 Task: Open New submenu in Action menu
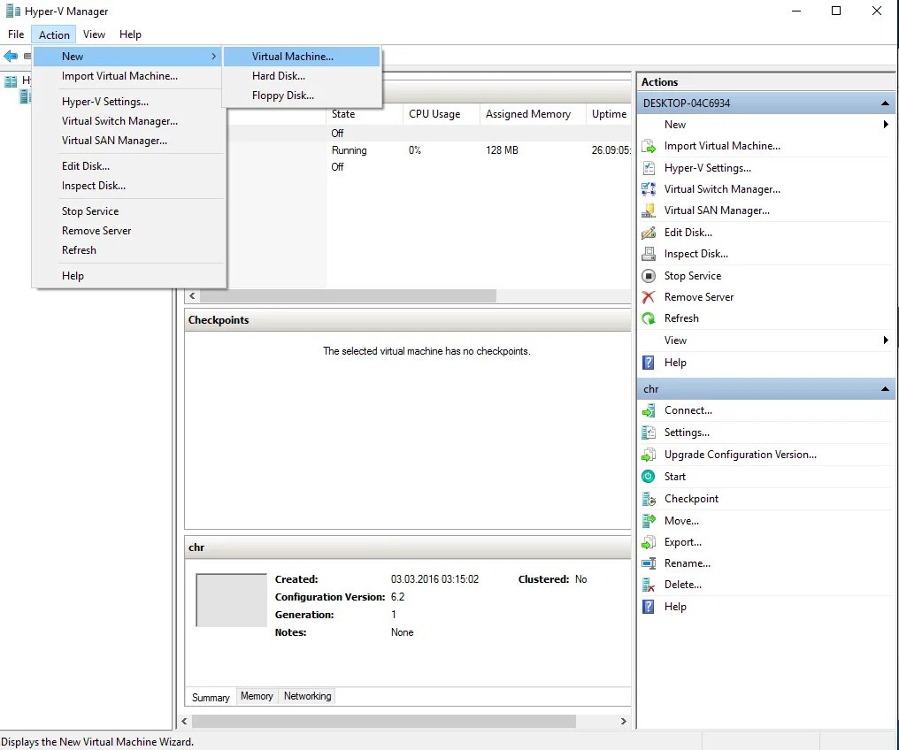pos(127,56)
